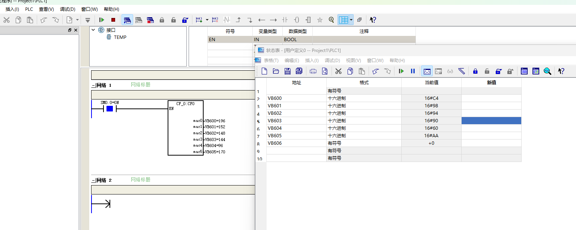
Task: Open format dropdown cell for VB603 row
Action: pos(364,121)
